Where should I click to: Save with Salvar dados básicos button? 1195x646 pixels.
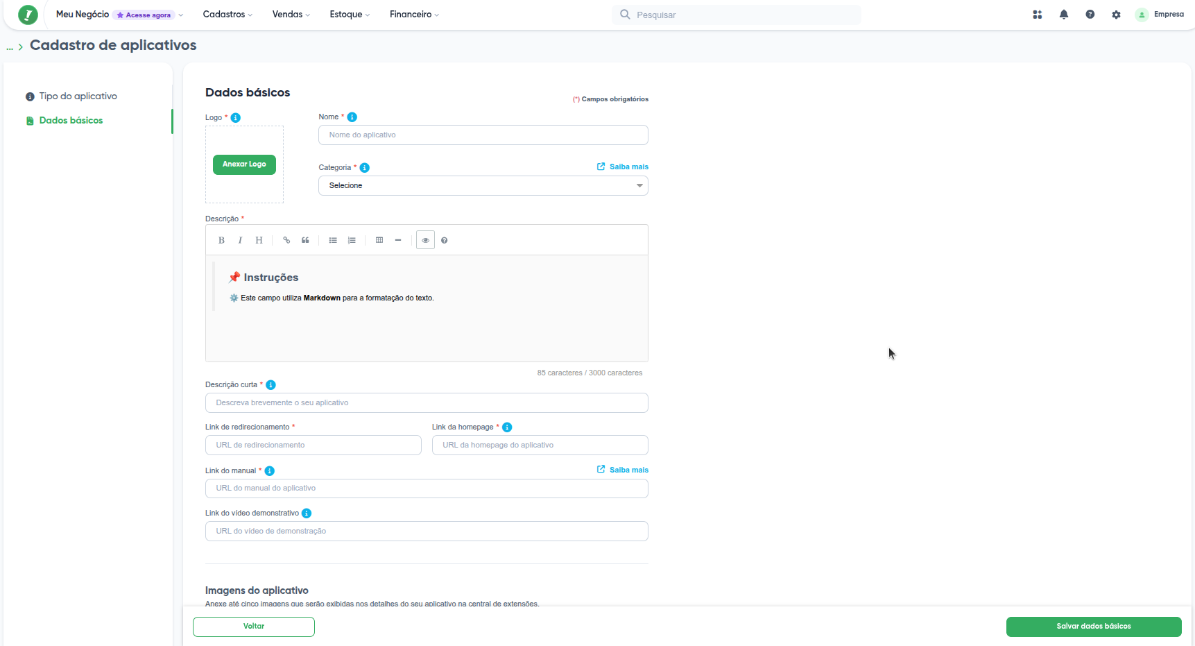coord(1093,627)
